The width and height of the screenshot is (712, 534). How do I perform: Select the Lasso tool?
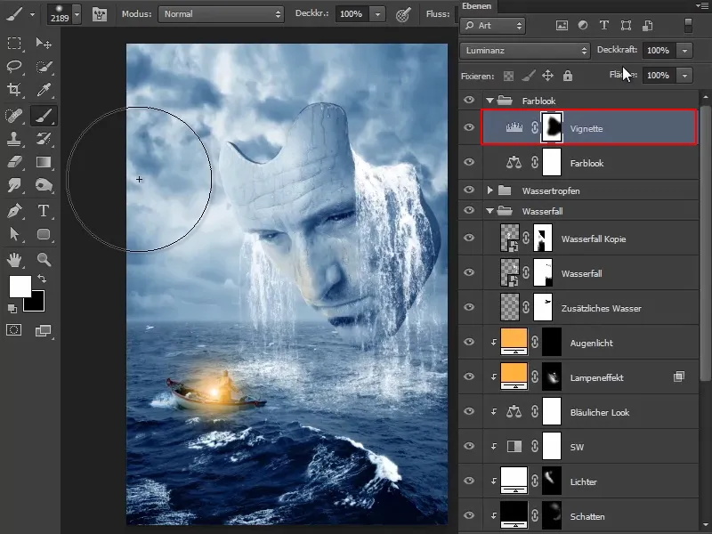[14, 66]
